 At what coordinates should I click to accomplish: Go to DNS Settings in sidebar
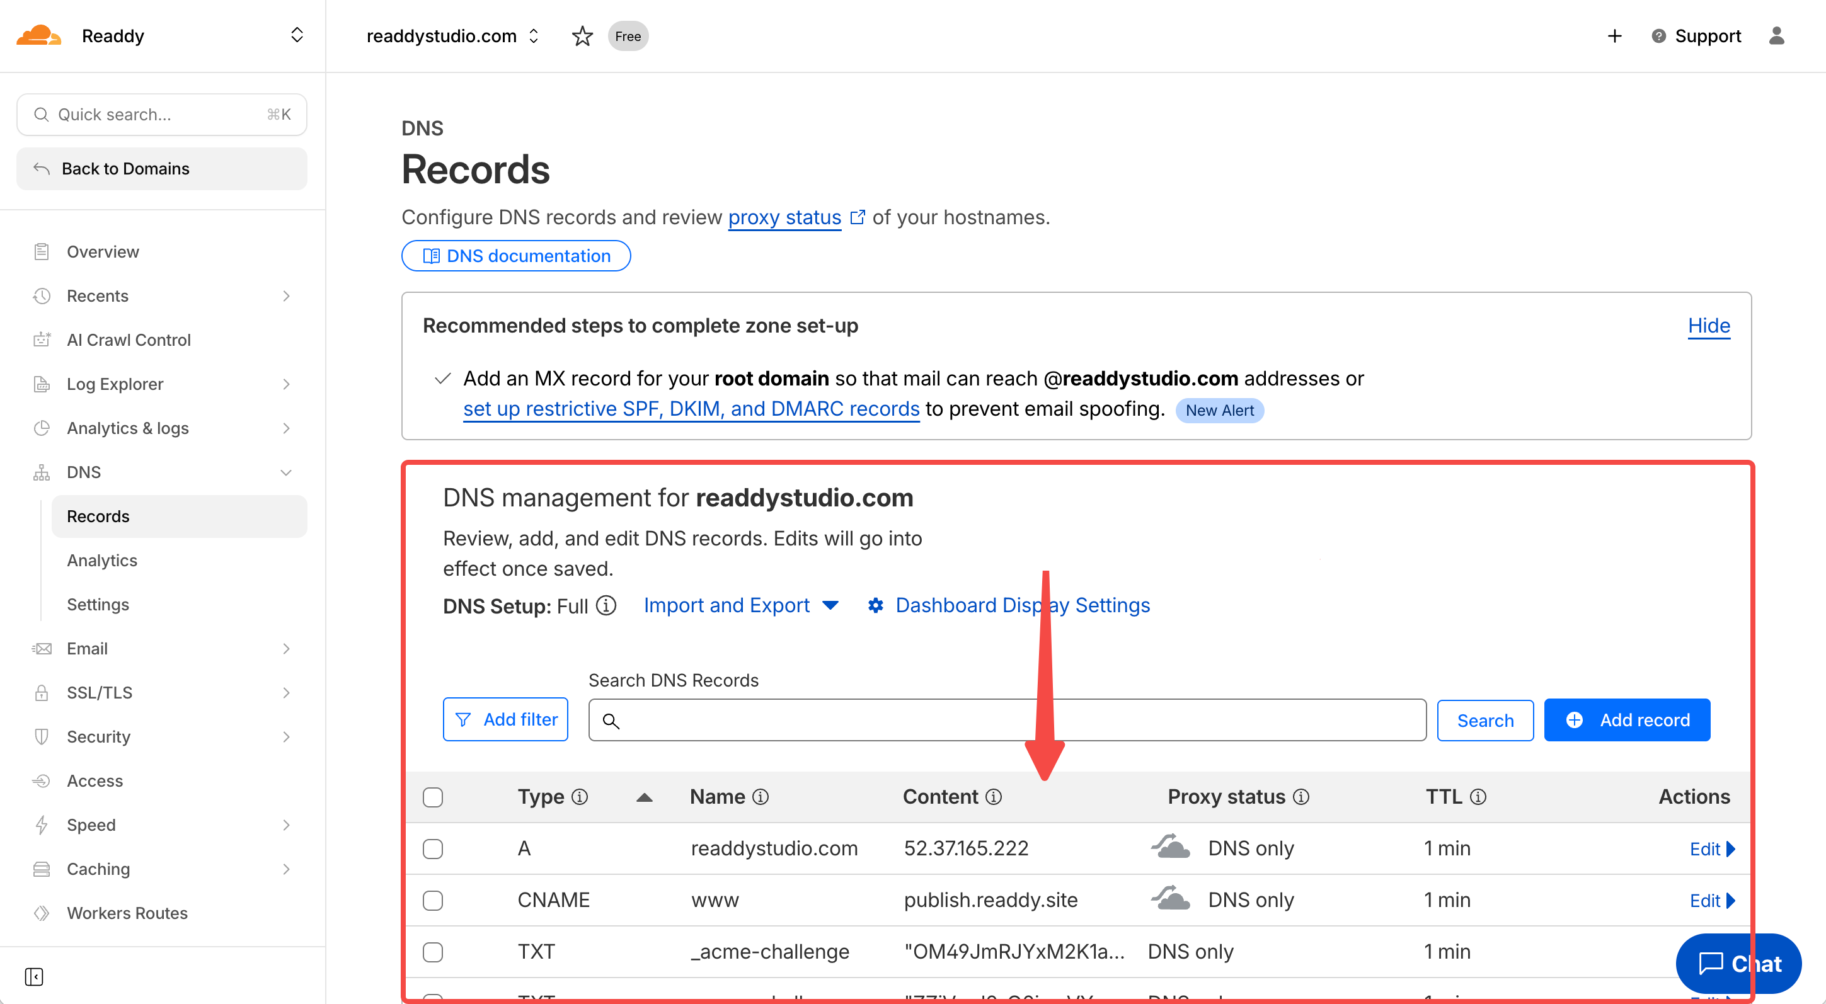pos(98,605)
